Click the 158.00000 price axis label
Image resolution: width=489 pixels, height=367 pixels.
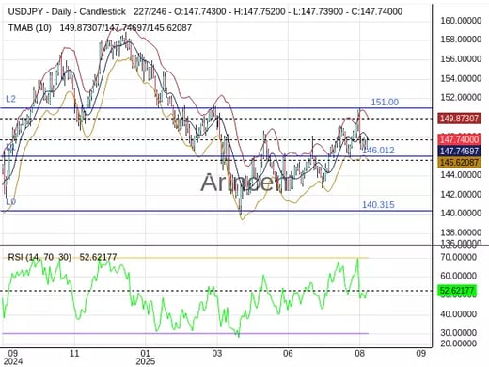pos(461,40)
